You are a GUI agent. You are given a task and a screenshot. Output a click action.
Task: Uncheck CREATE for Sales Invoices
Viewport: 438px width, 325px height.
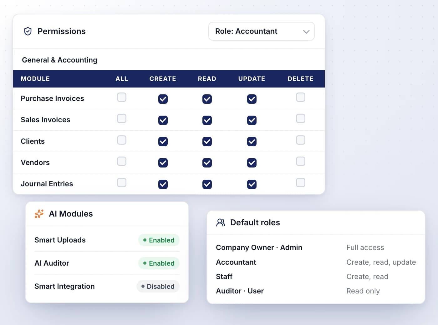(x=163, y=120)
